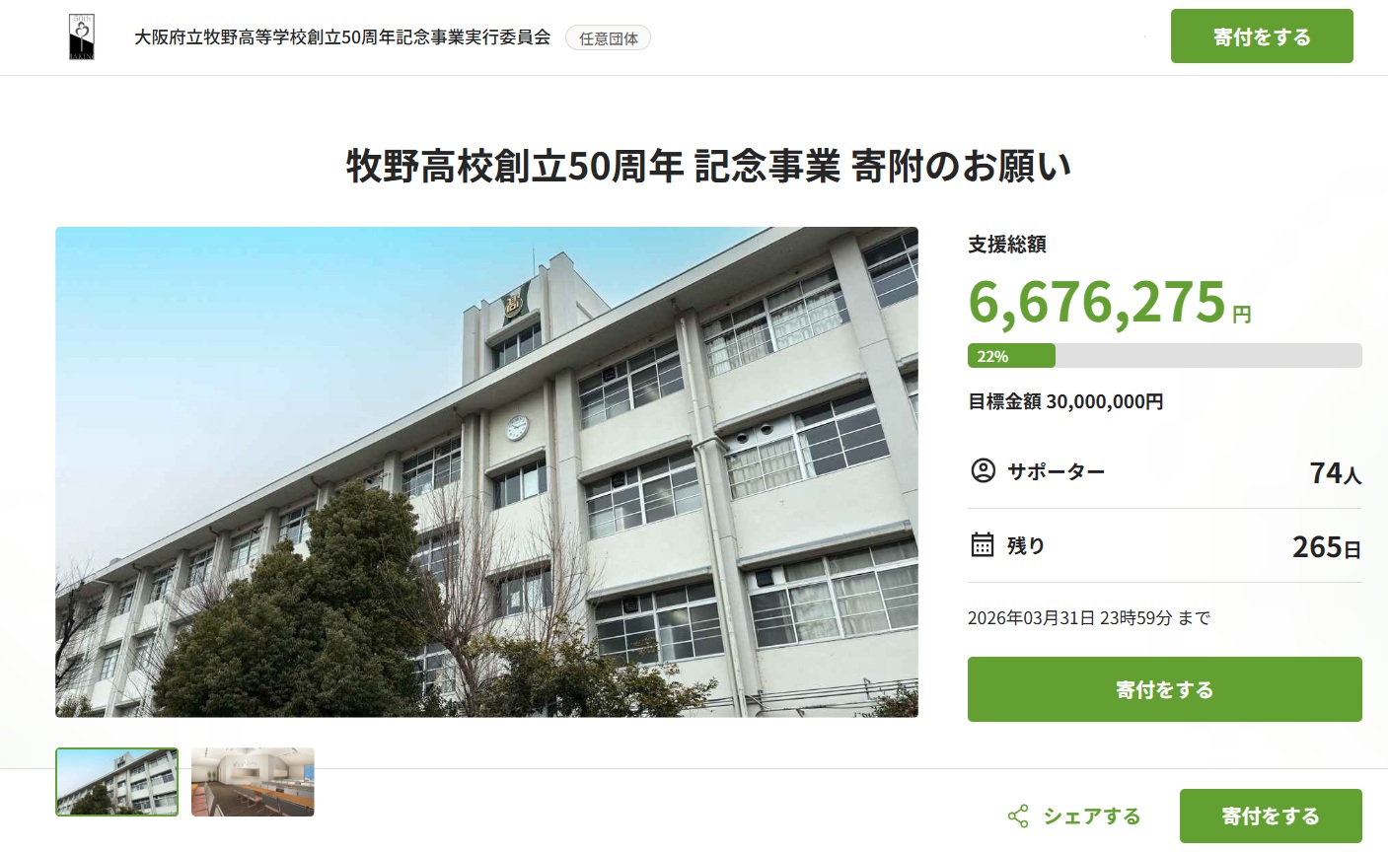Click the share icon beside シェアする
1388x852 pixels.
point(1018,816)
